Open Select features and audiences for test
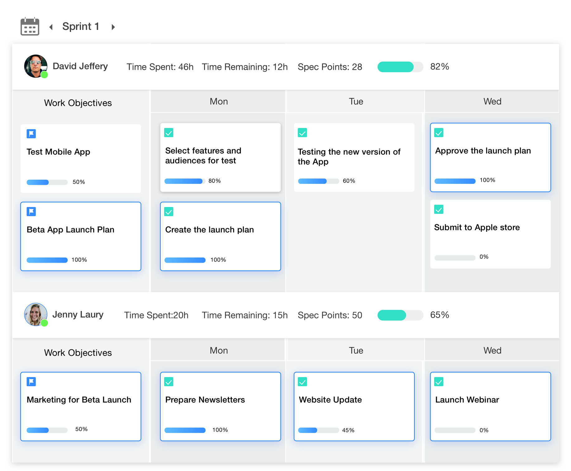 (x=203, y=156)
